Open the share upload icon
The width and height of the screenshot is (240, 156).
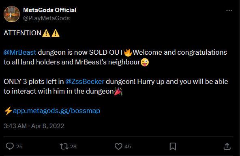tap(227, 146)
